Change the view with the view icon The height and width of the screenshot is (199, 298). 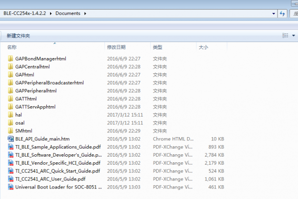(x=285, y=36)
